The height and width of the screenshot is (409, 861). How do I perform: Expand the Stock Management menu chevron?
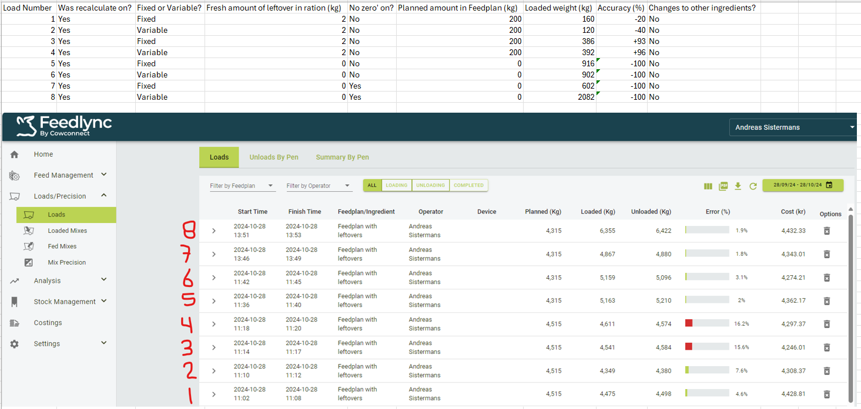104,301
